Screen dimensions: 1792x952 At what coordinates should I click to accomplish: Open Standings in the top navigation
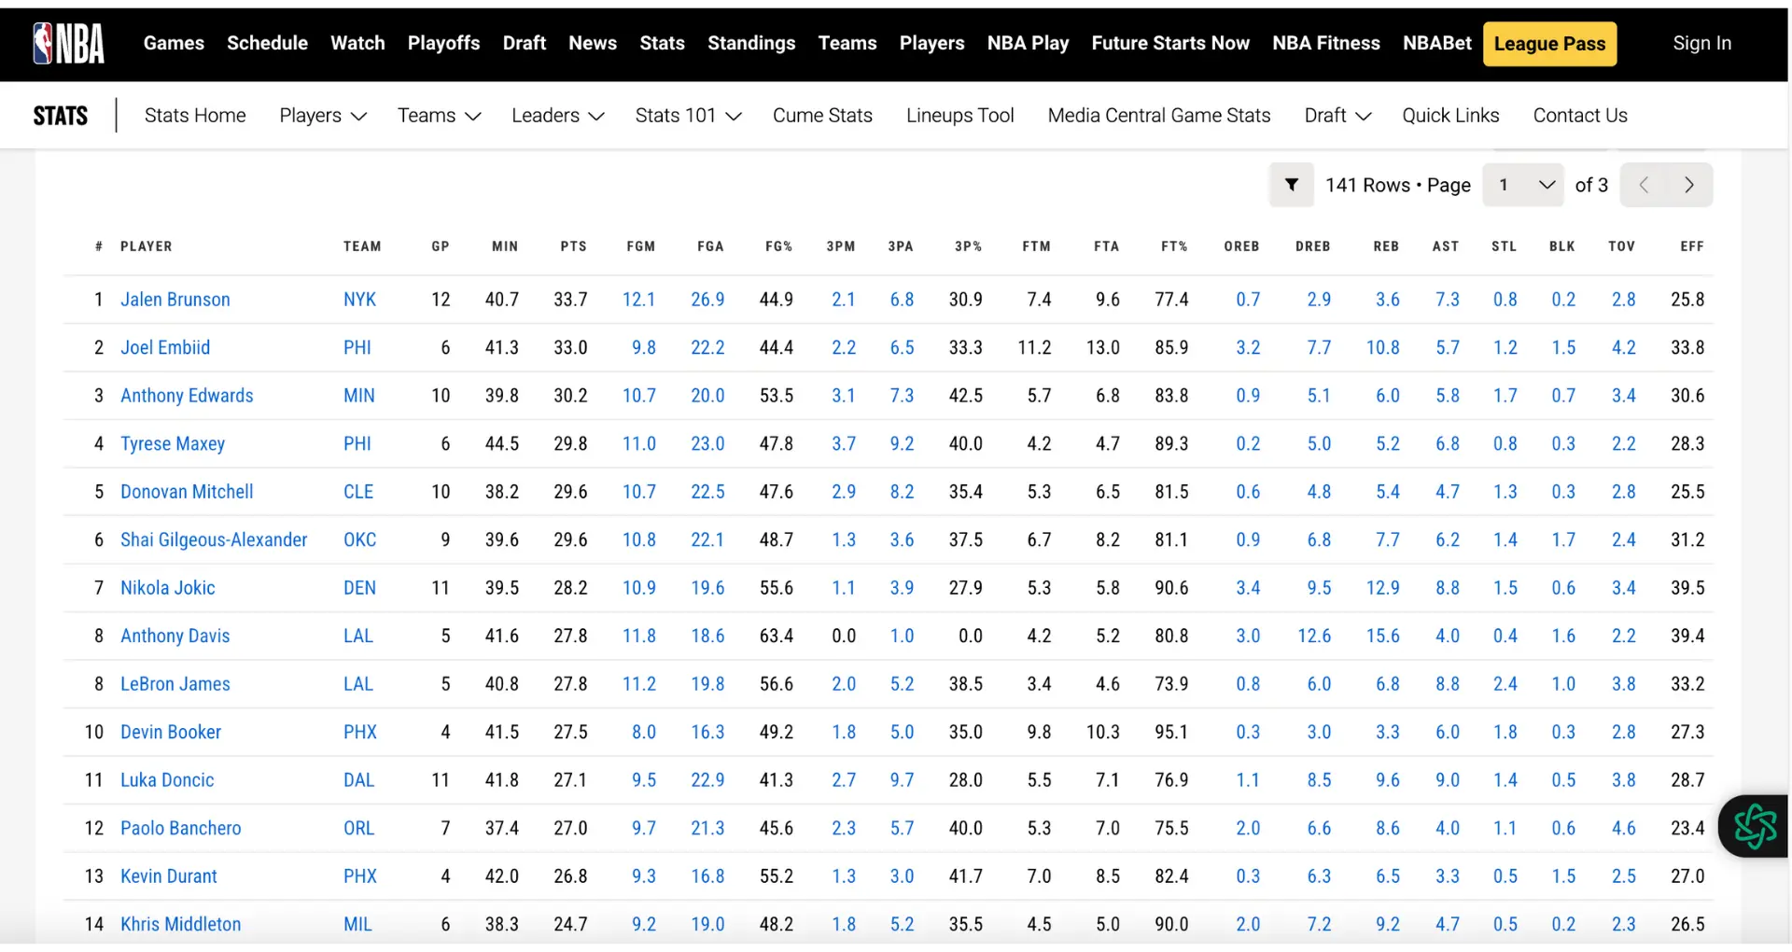pos(751,43)
